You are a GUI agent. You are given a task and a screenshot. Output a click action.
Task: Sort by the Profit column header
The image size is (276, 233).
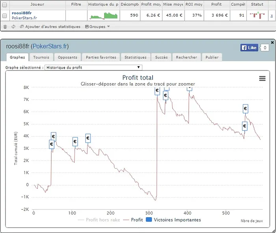coord(217,4)
